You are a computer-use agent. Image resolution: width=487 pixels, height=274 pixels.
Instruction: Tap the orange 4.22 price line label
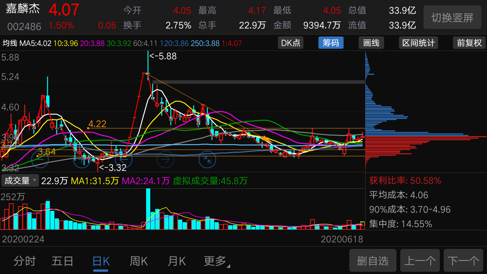(97, 124)
